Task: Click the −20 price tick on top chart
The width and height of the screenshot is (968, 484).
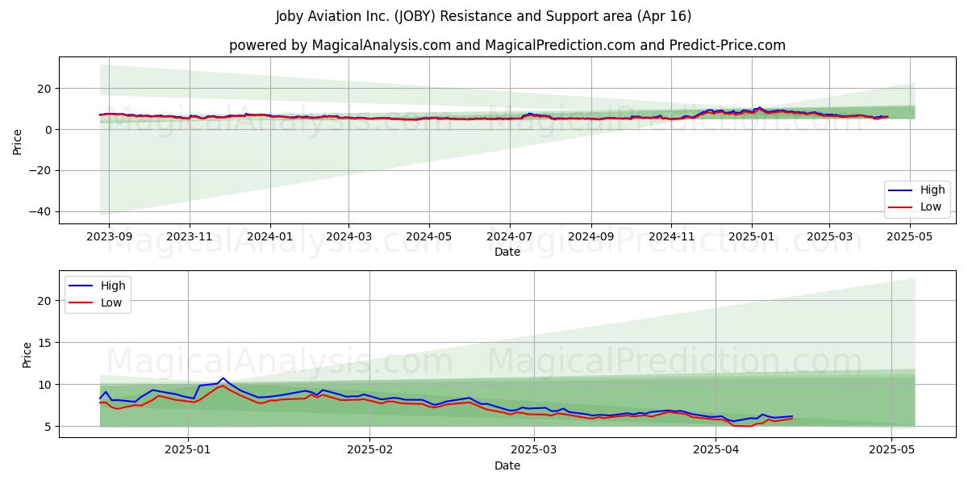Action: click(x=41, y=170)
